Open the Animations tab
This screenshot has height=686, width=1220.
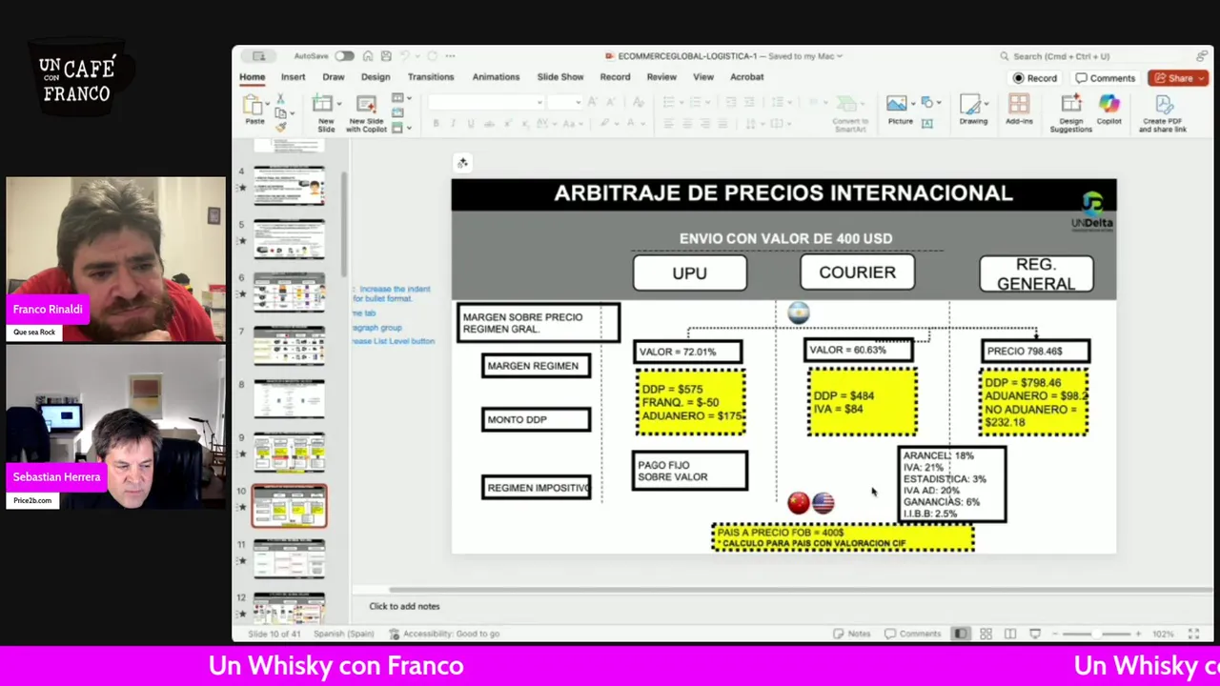pyautogui.click(x=496, y=77)
